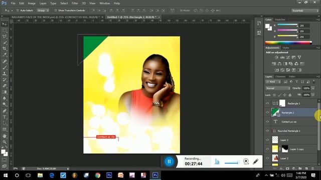The image size is (321, 180).
Task: Open the Color panel options menu
Action: pos(318,19)
